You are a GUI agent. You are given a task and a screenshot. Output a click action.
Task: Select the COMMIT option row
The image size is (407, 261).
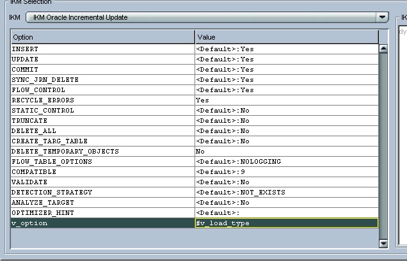[103, 70]
